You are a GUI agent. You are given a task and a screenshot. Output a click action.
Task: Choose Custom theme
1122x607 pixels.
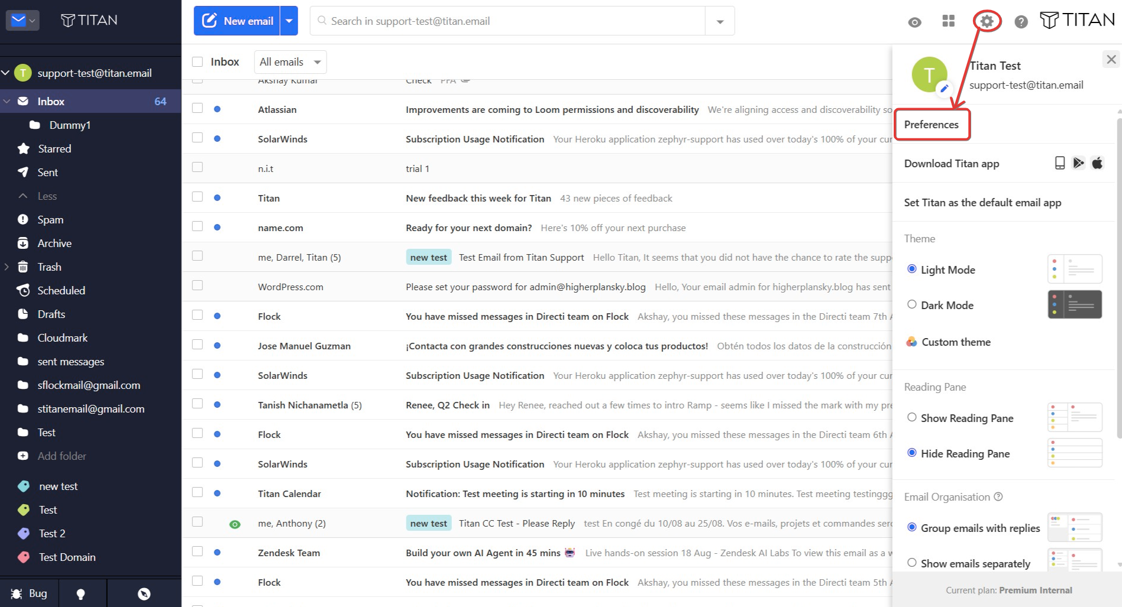point(956,342)
